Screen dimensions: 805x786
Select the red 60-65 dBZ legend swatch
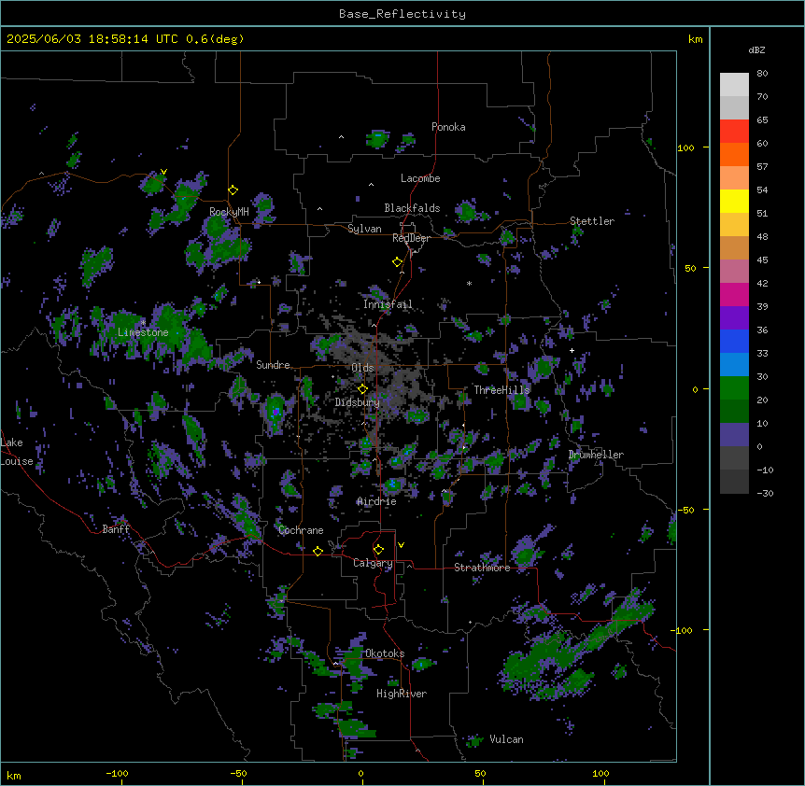(734, 132)
